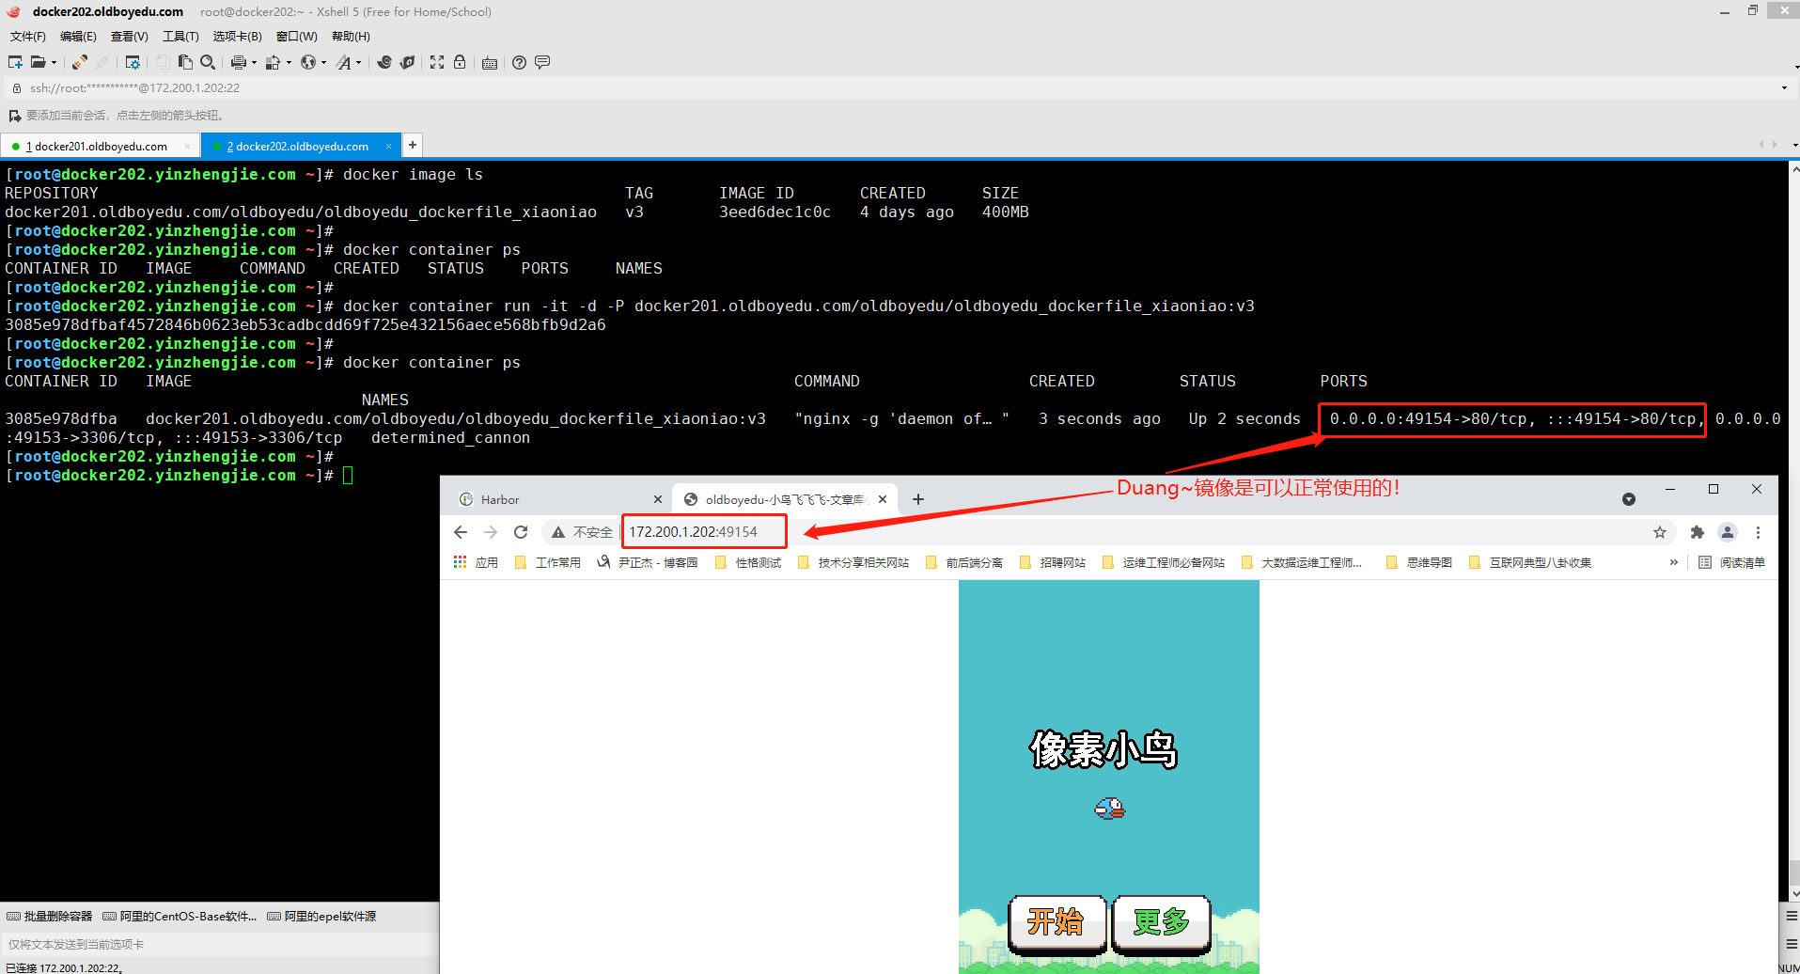
Task: Open the virtual keyboard icon
Action: coord(490,63)
